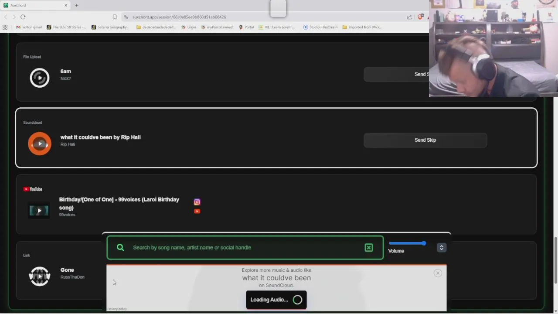Click the 'Soundcloud' source label
This screenshot has height=314, width=558.
pyautogui.click(x=32, y=123)
